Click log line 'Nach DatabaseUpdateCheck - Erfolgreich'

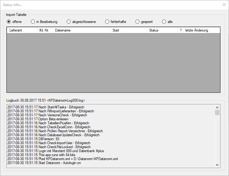(54, 135)
